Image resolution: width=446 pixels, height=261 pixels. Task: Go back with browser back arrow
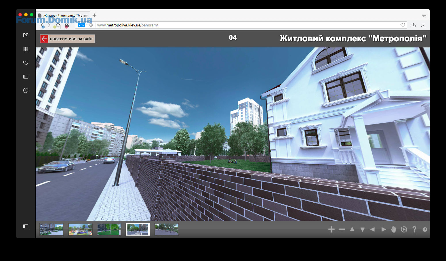(x=42, y=25)
